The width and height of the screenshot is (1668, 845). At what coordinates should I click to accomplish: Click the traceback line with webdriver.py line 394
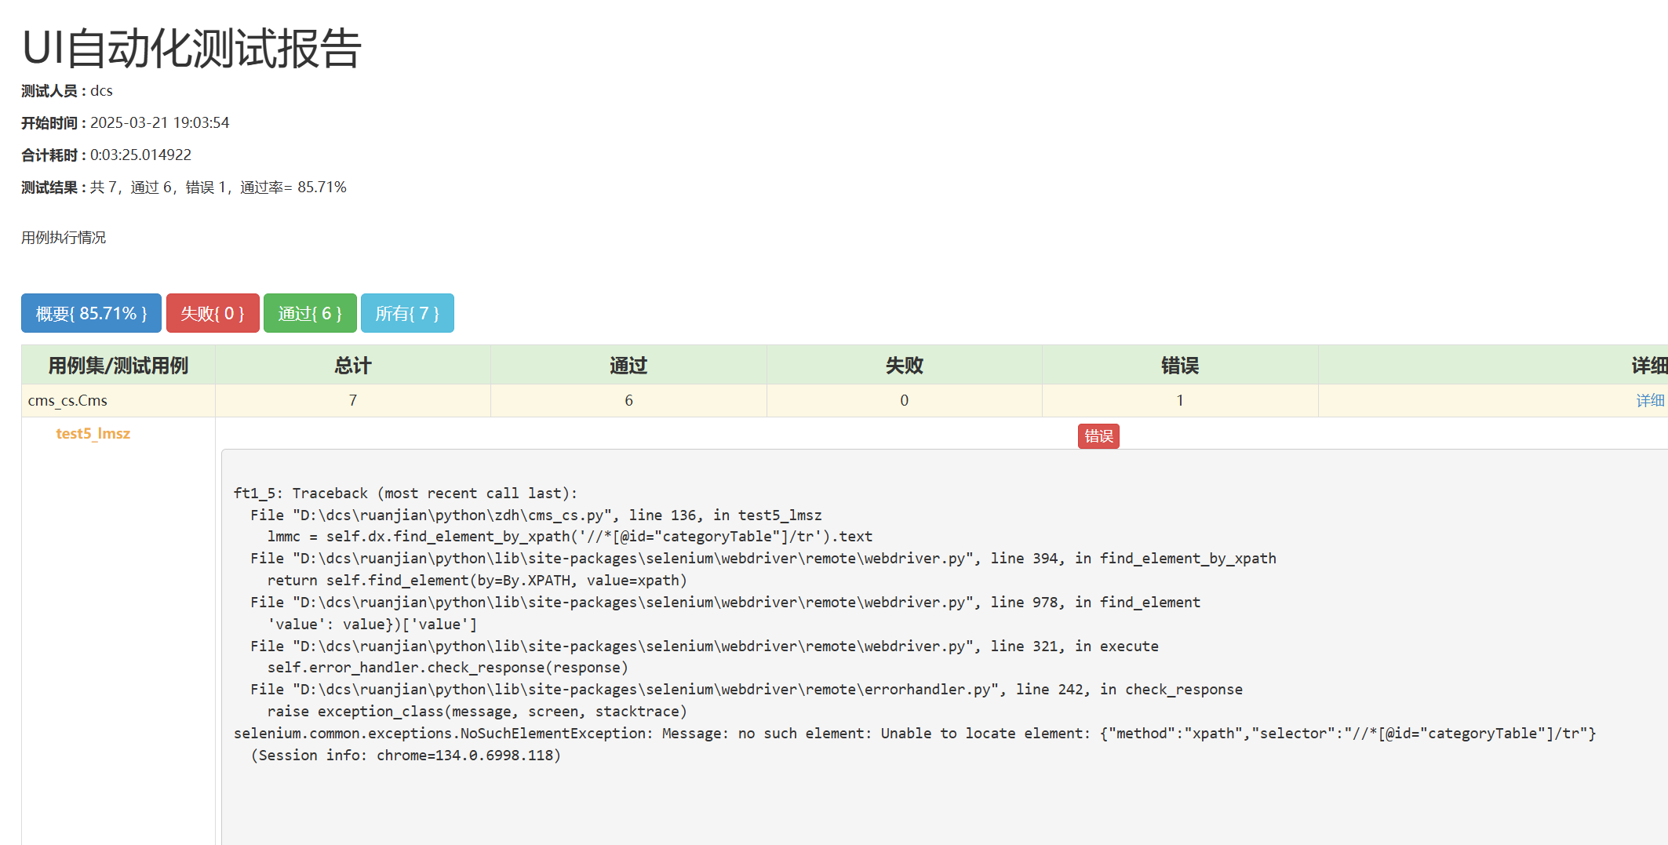point(763,559)
